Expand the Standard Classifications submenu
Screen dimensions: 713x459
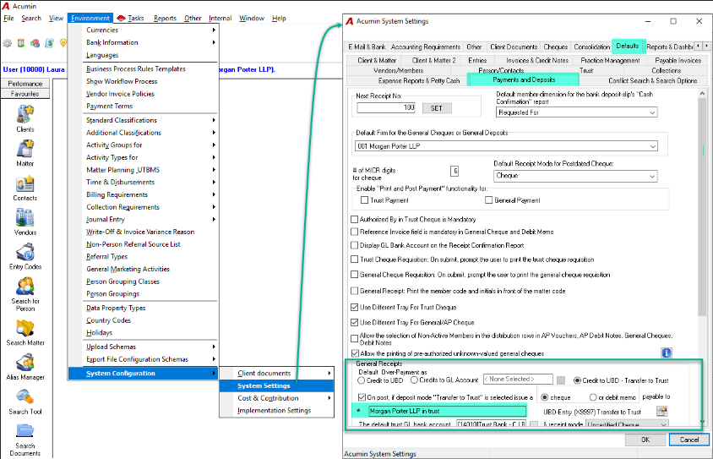[151, 120]
